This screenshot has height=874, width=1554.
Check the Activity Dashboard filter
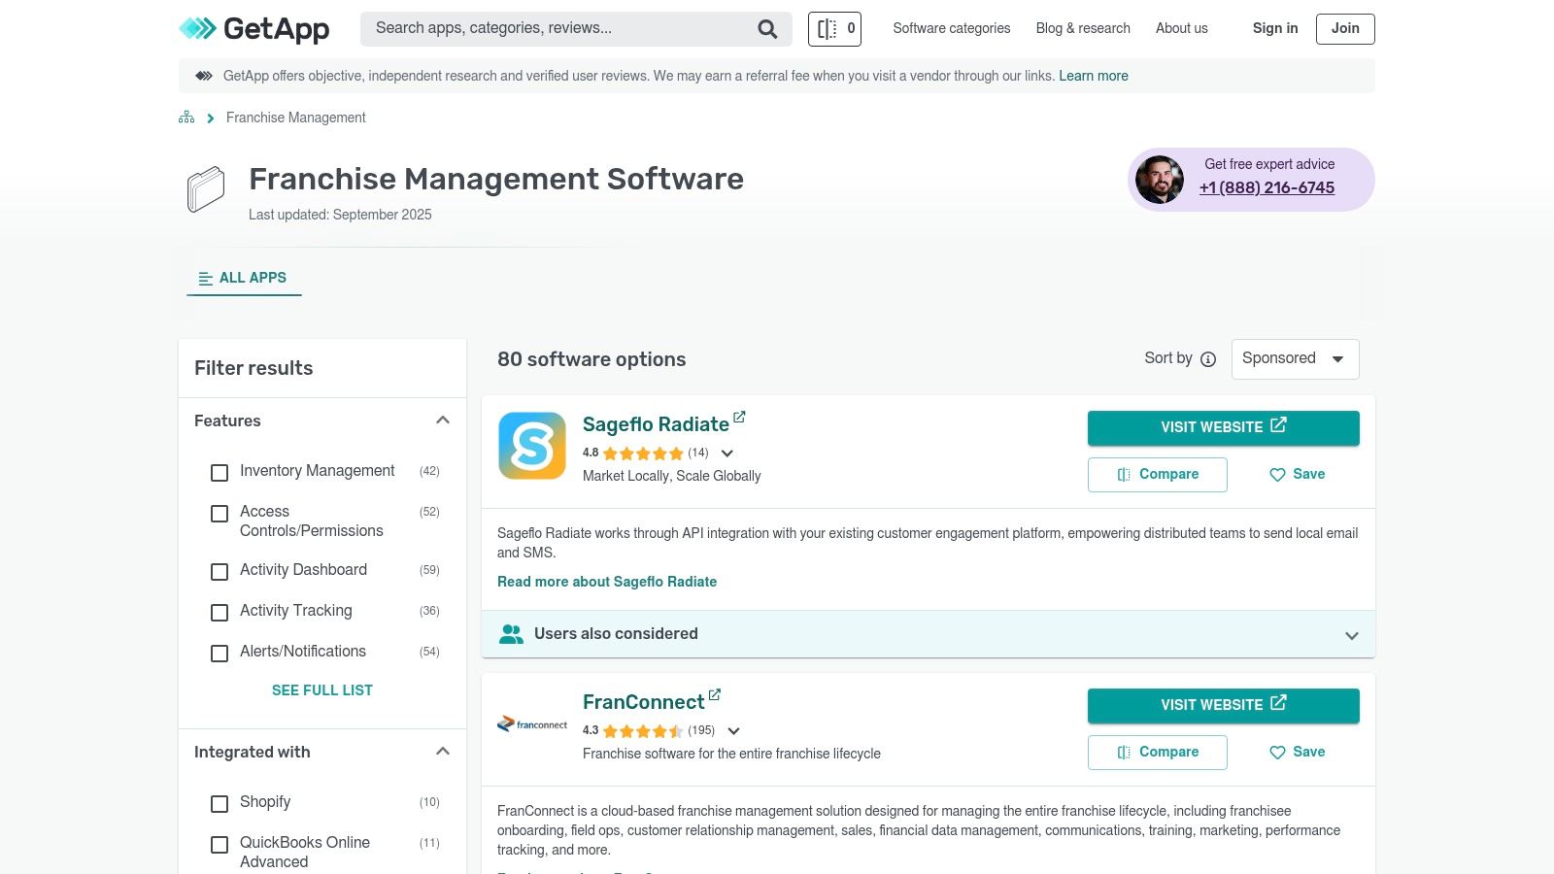(220, 571)
